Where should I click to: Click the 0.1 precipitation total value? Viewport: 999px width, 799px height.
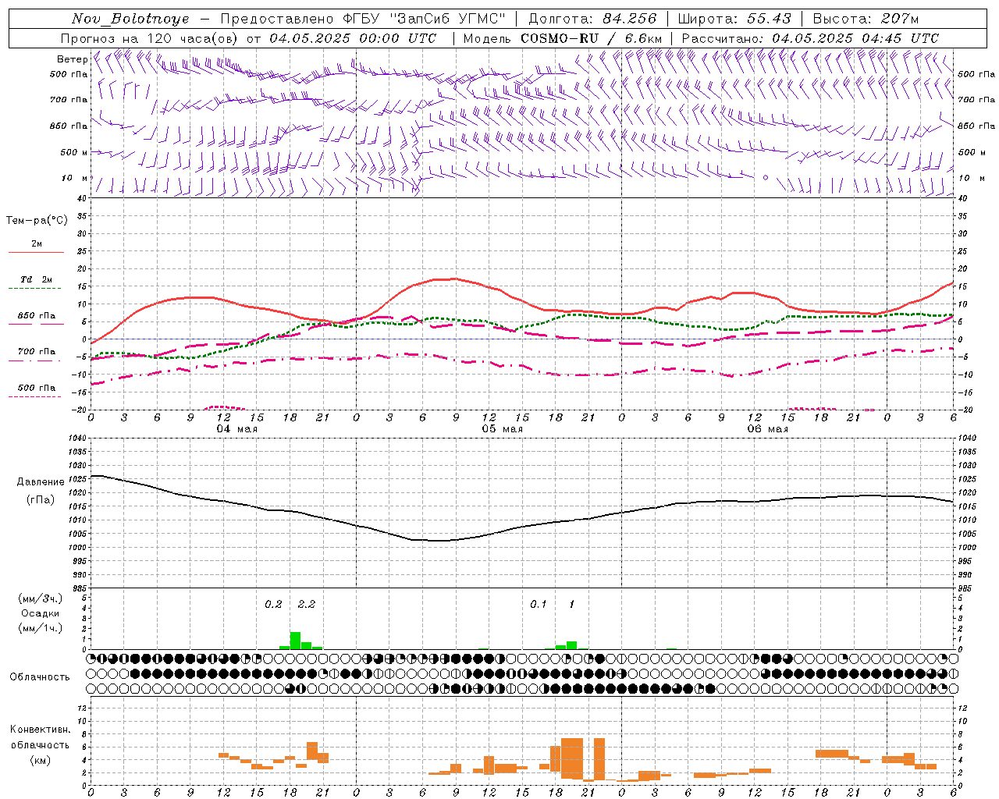point(539,604)
